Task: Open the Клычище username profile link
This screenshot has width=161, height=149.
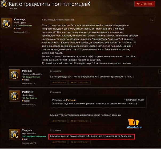Action: [19, 19]
